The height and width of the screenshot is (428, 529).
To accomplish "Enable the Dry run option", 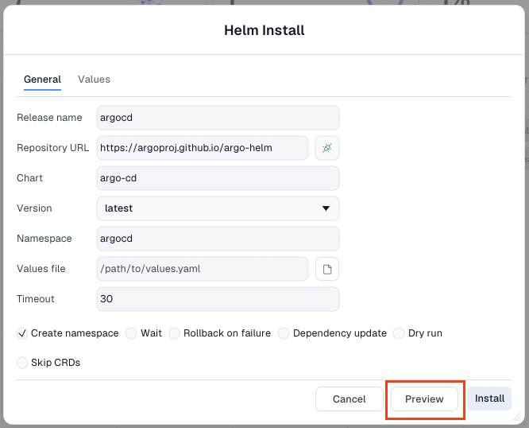I will [399, 333].
